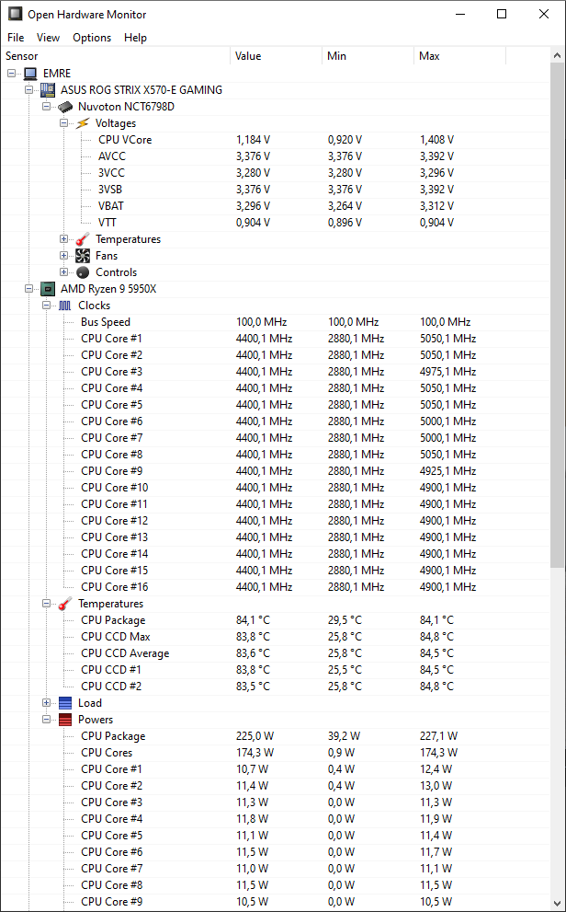The height and width of the screenshot is (912, 566).
Task: Collapse the Nuvoton NCT6798D node
Action: point(47,107)
